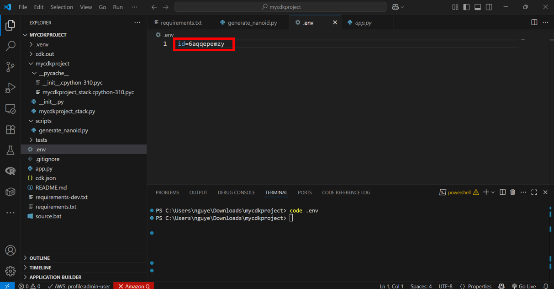
Task: Expand the OUTLINE section
Action: click(39, 258)
